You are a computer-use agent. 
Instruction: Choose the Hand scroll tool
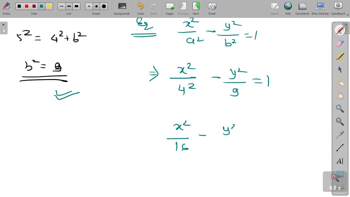(340, 95)
